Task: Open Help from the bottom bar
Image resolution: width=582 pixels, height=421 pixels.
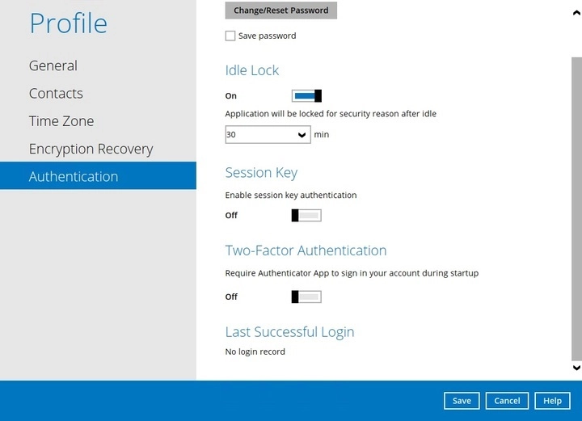Action: (552, 401)
